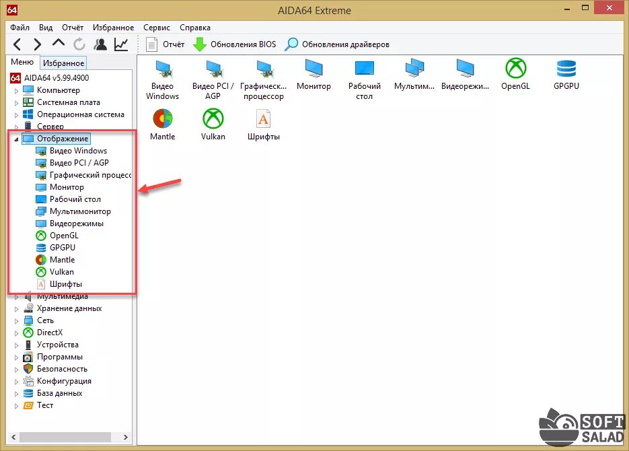Image resolution: width=629 pixels, height=451 pixels.
Task: Open the Избранное menu in the menu bar
Action: pos(114,28)
